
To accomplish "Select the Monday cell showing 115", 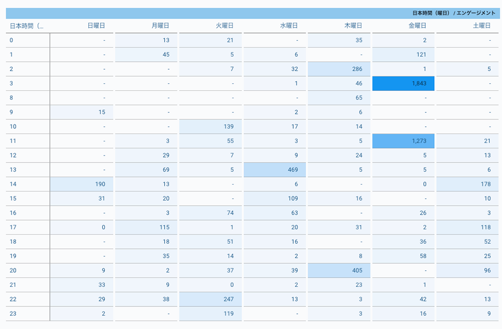I will tap(146, 227).
